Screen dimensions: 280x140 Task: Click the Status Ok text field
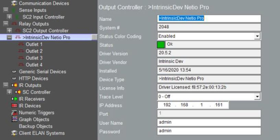point(213,44)
